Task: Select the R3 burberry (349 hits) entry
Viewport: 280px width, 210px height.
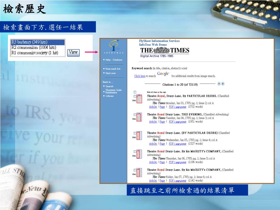Action: tap(38, 42)
